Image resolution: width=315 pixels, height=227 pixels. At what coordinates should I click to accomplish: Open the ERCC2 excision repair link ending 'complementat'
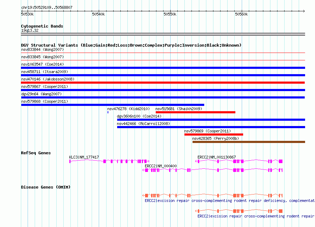tap(230, 201)
